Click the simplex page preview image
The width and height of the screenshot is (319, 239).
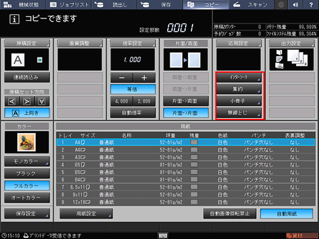point(186,60)
